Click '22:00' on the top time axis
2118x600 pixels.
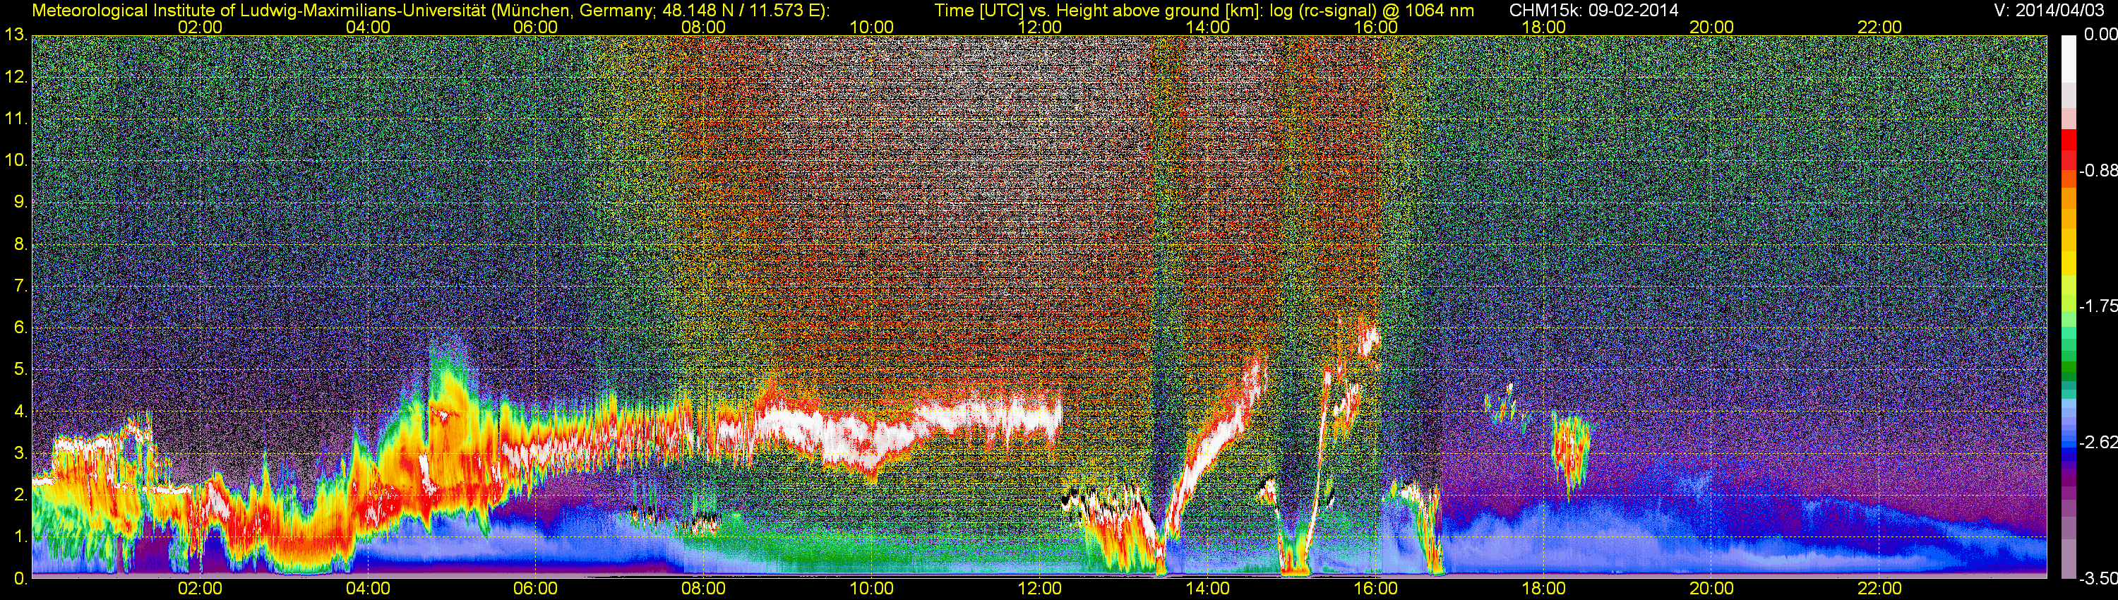(1879, 27)
